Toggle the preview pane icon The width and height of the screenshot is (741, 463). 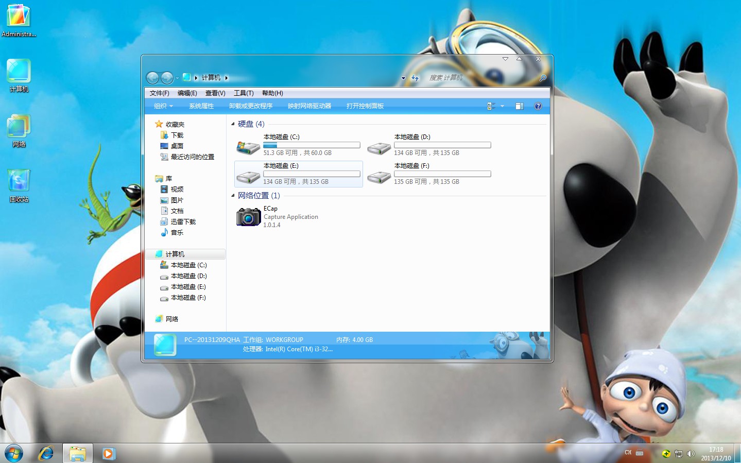click(x=520, y=106)
